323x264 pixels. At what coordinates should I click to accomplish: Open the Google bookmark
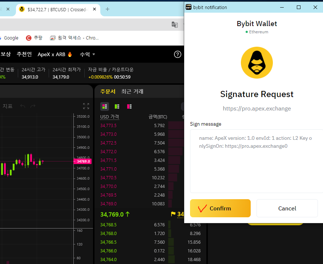click(x=9, y=38)
